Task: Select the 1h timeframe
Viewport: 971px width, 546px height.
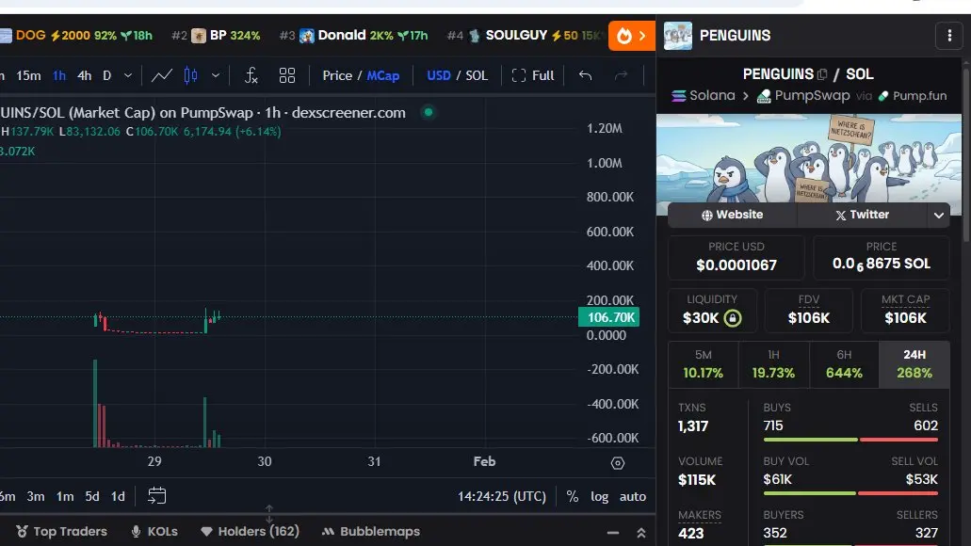Action: [58, 75]
